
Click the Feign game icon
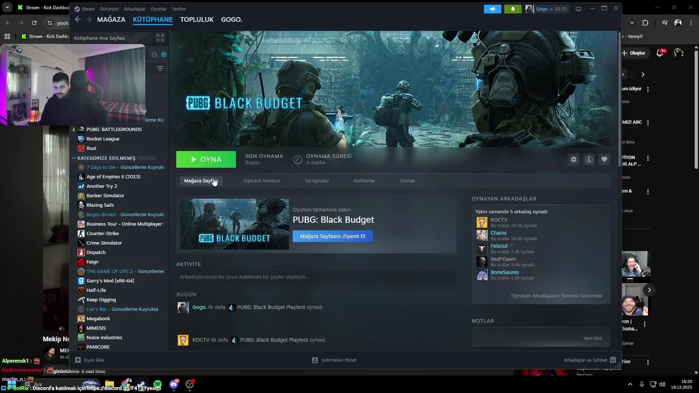pos(81,262)
